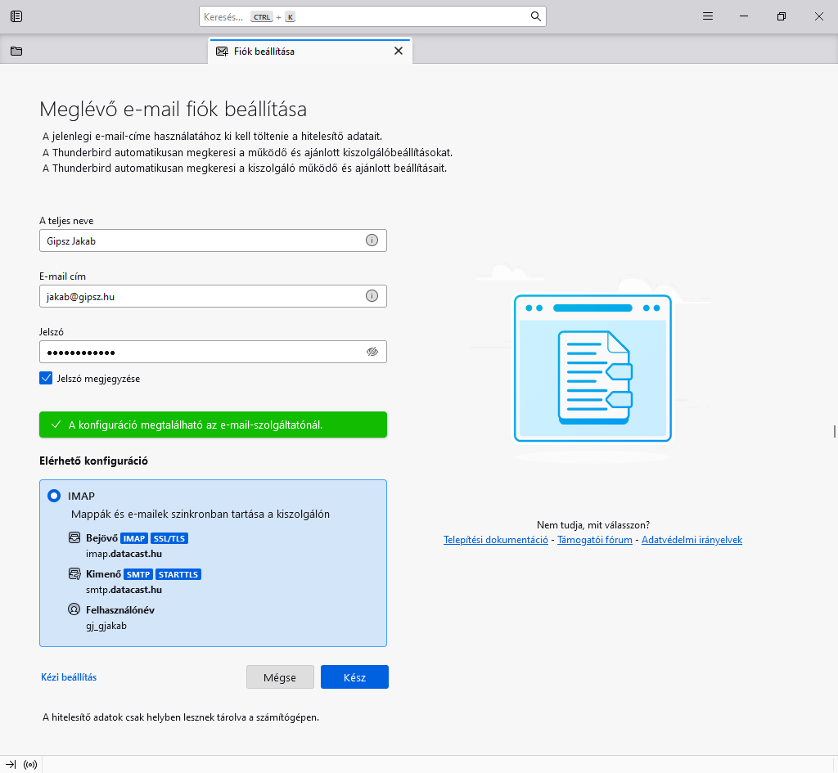The image size is (838, 773).
Task: Open Telepítési dokumentáció link
Action: (x=496, y=540)
